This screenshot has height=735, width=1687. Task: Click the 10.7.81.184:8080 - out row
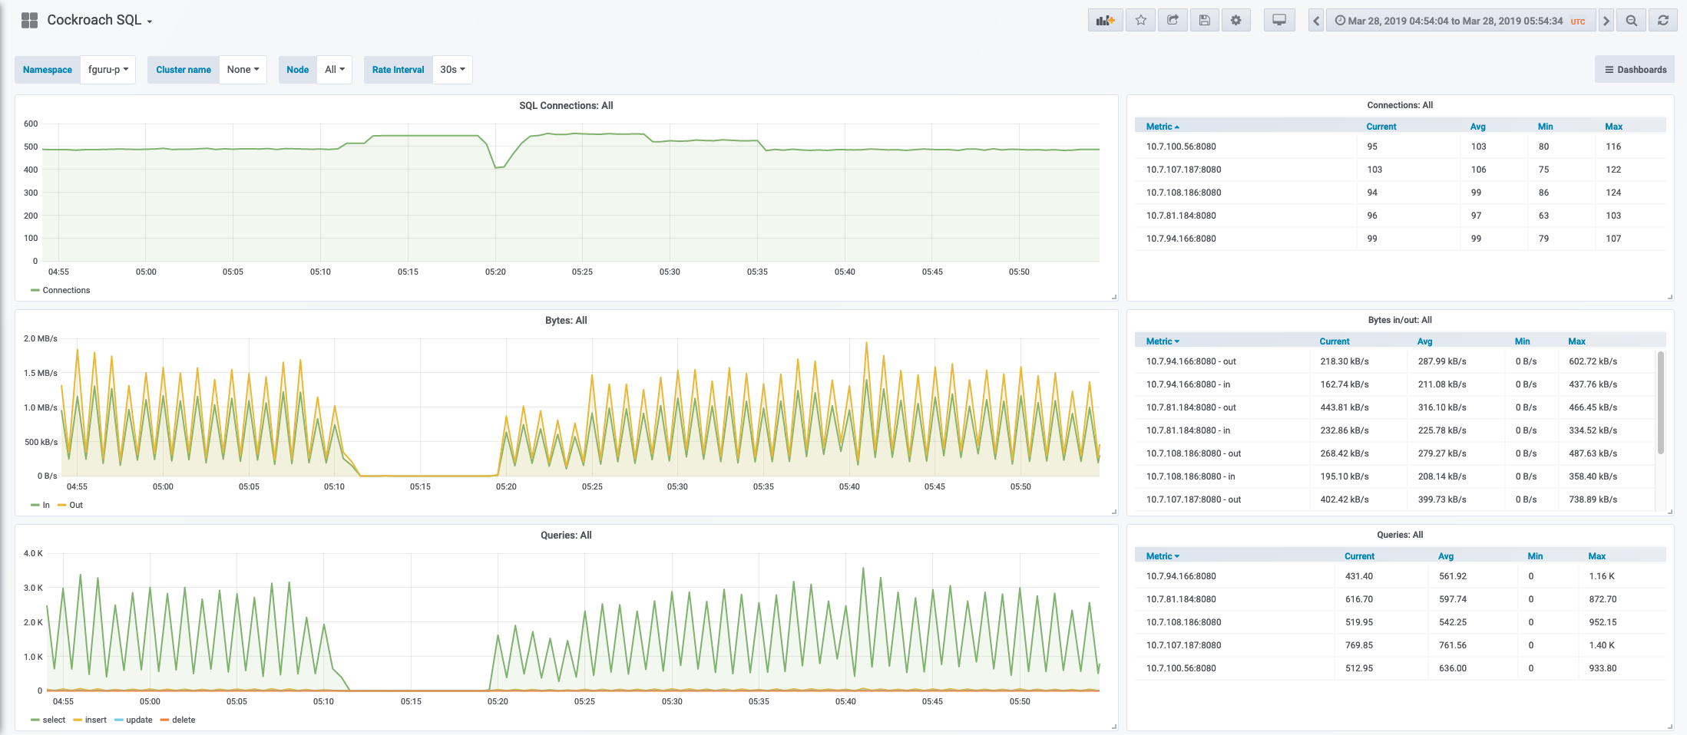pyautogui.click(x=1395, y=407)
